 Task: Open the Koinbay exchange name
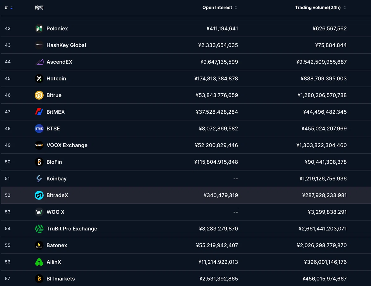[57, 179]
